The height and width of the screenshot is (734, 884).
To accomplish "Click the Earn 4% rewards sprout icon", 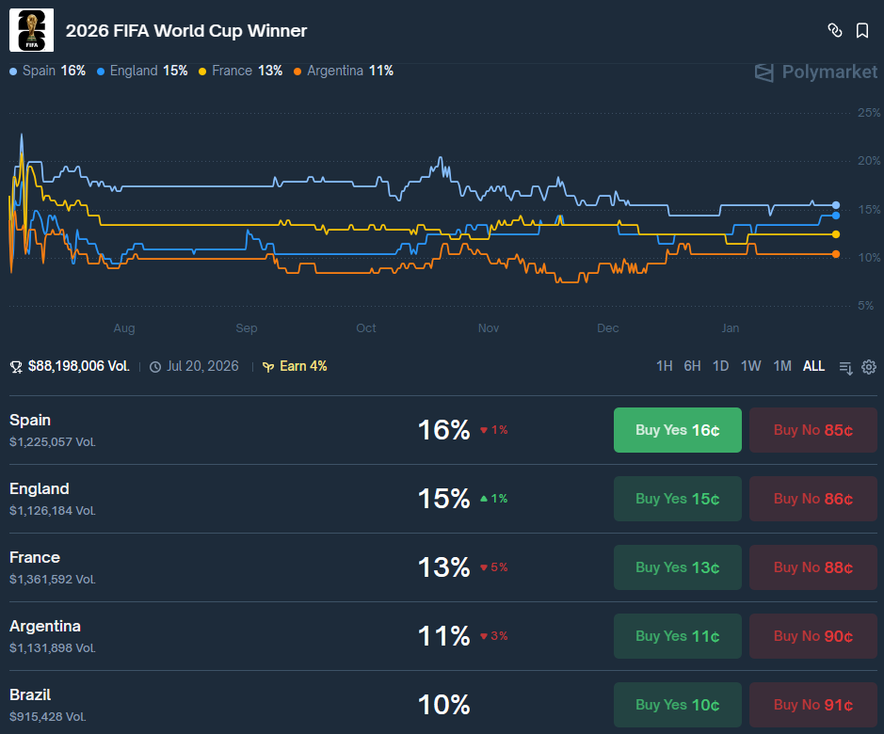I will (268, 367).
